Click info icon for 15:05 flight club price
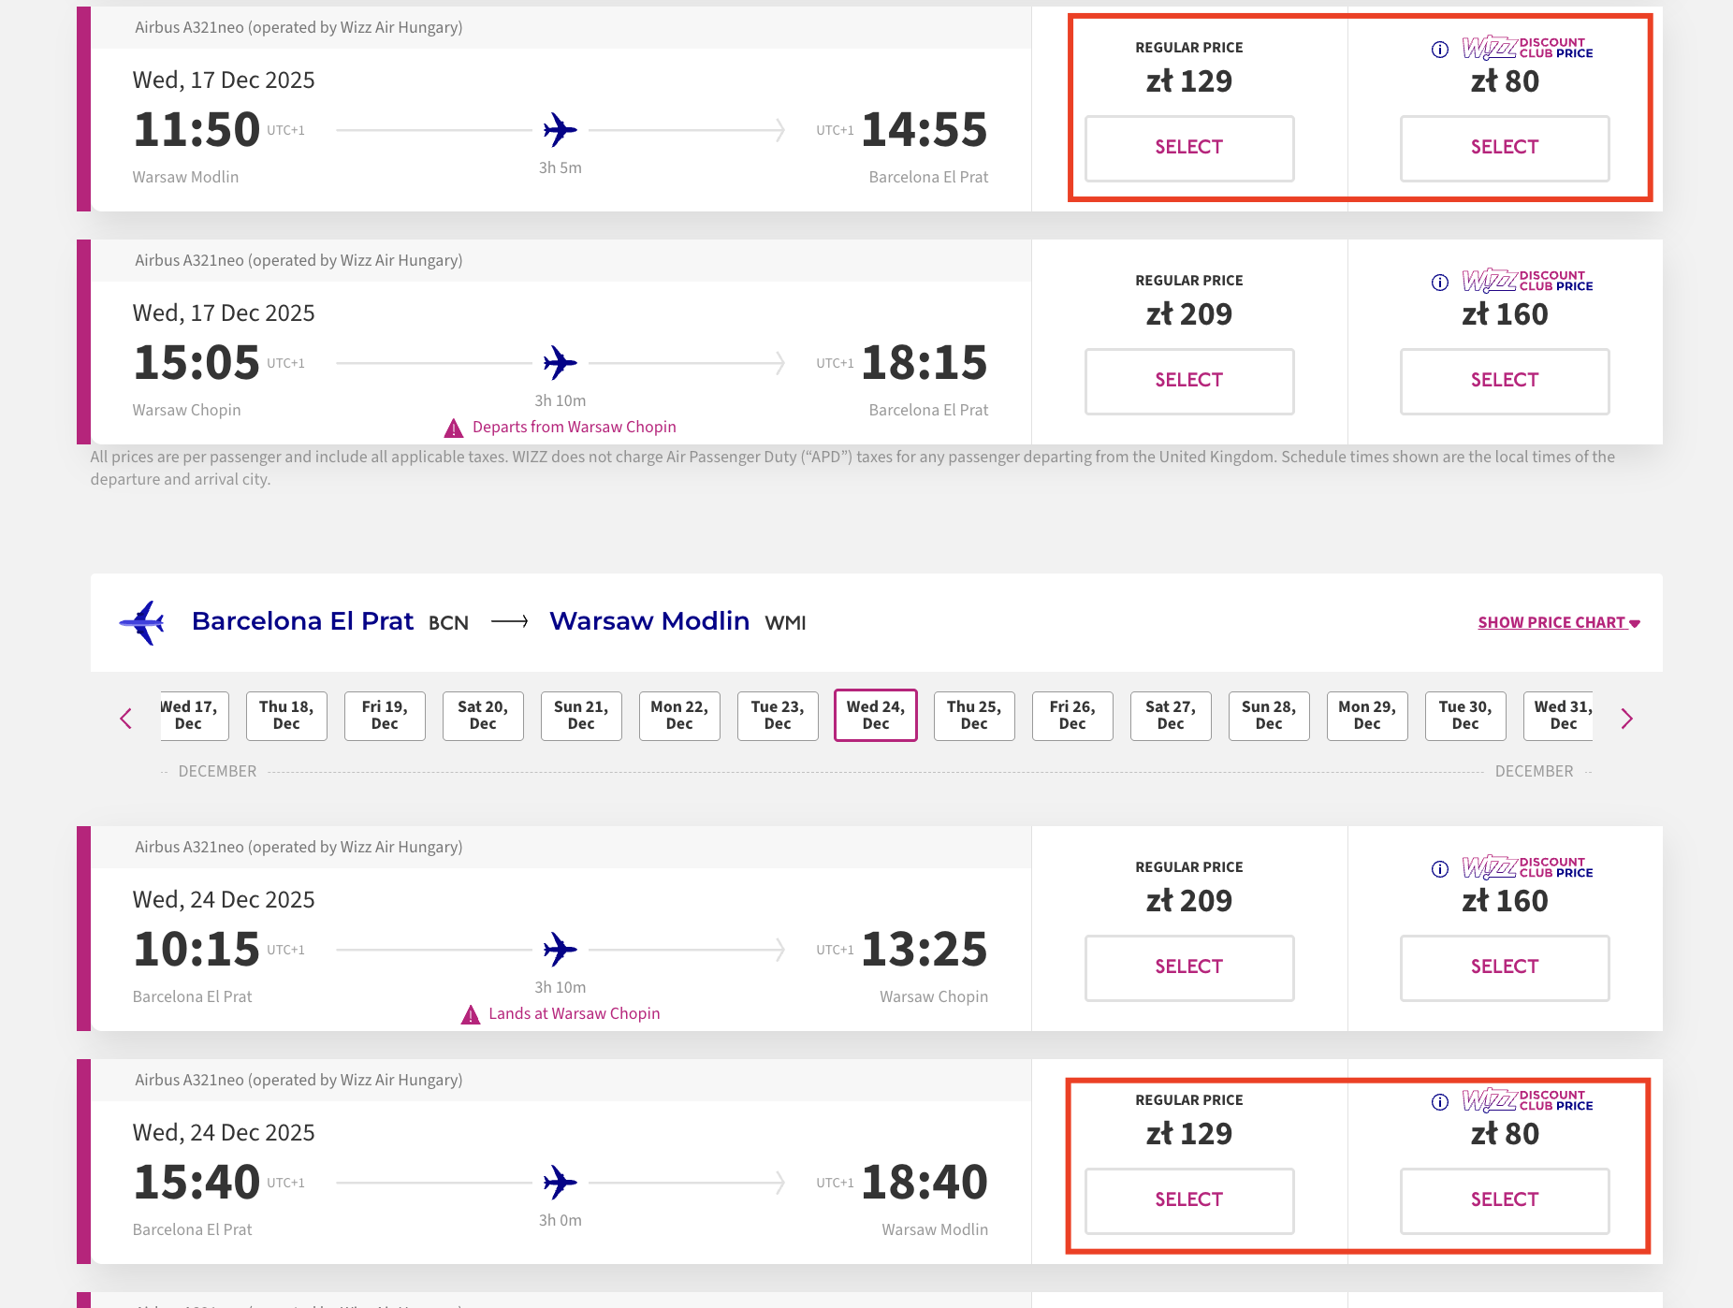Screen dimensions: 1733x1308 point(1440,283)
